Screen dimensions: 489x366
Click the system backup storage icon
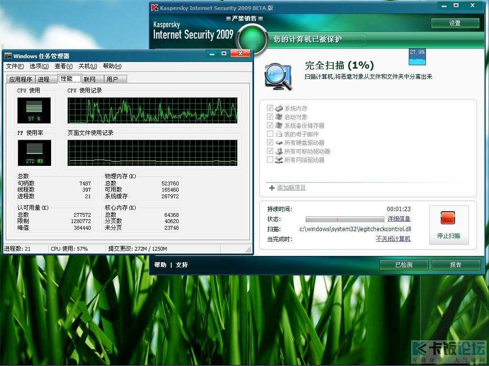[279, 125]
